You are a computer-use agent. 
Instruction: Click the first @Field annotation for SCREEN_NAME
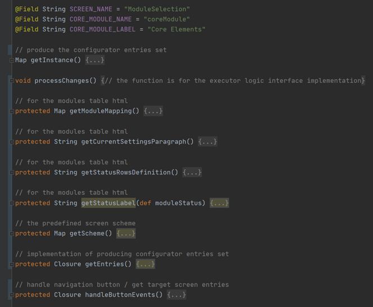(x=27, y=9)
